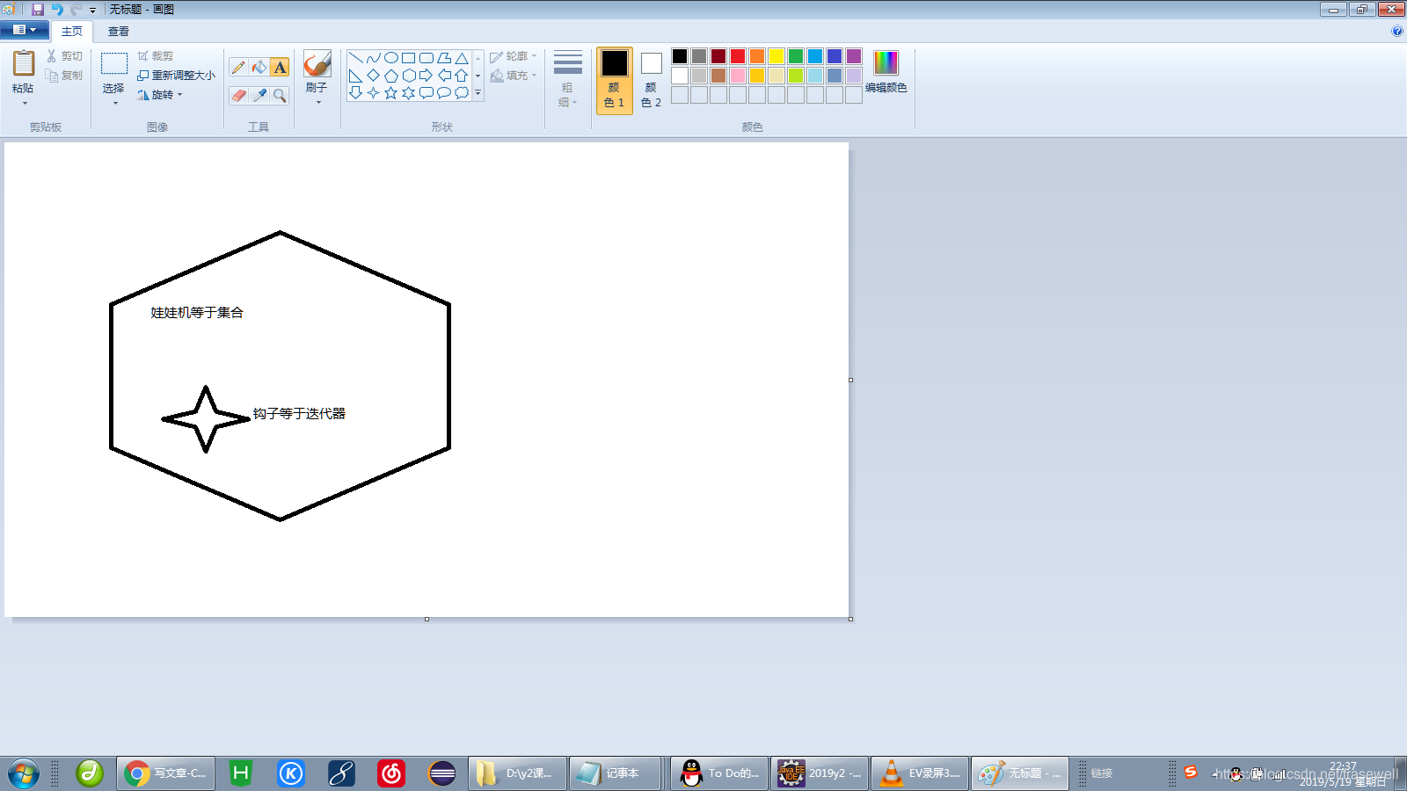Pick the green color swatch

coord(796,56)
